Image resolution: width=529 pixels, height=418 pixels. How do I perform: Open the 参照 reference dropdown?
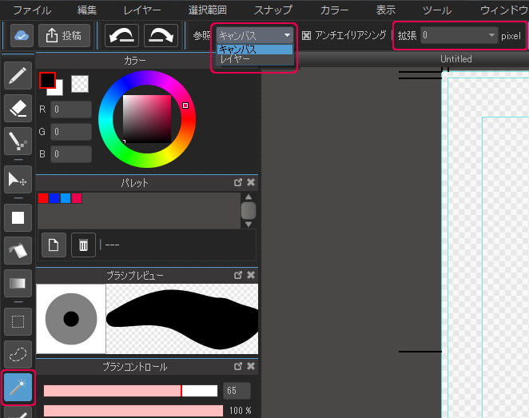pyautogui.click(x=255, y=35)
